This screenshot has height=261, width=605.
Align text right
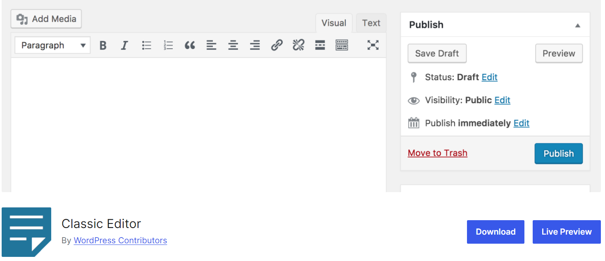coord(255,45)
